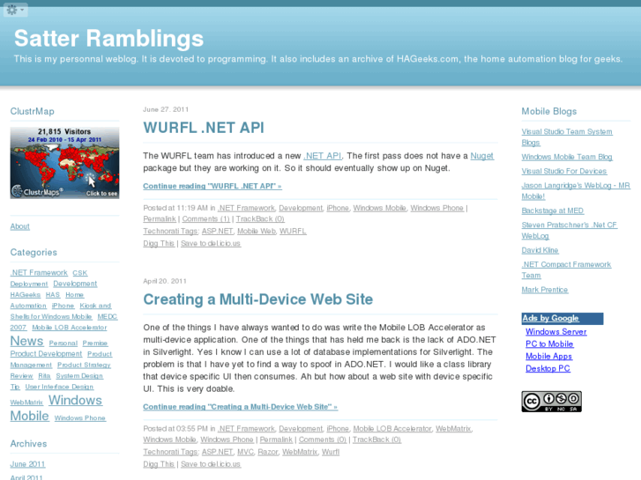Open the PC to Mobile ad link
The image size is (641, 480).
pyautogui.click(x=549, y=344)
